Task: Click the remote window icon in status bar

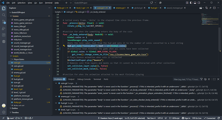Action: [x=4, y=118]
